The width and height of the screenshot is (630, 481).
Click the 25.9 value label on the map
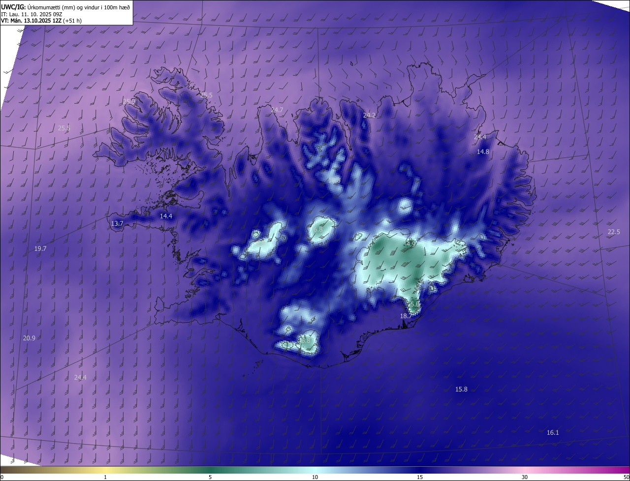[x=129, y=101]
